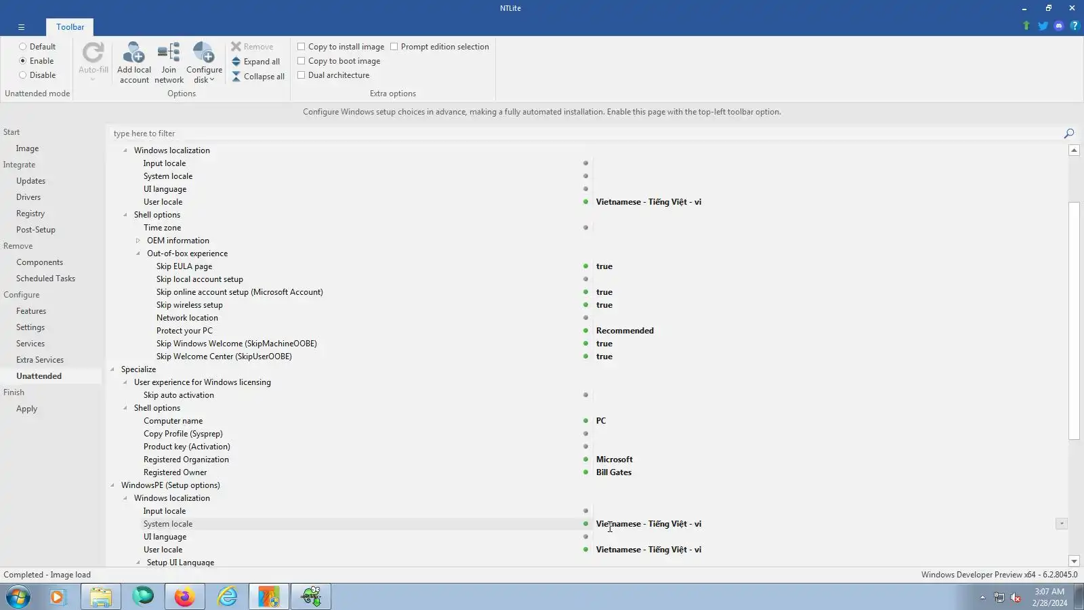Collapse Out-of-box experience node
Screen dimensions: 1084x610
click(138, 253)
